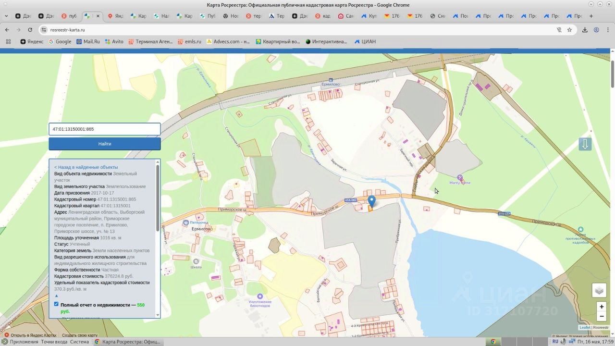Click the blue location marker pin
Viewport: 615px width, 346px height.
click(x=371, y=201)
